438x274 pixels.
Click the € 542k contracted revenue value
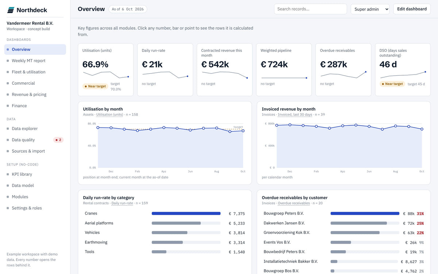tap(215, 64)
